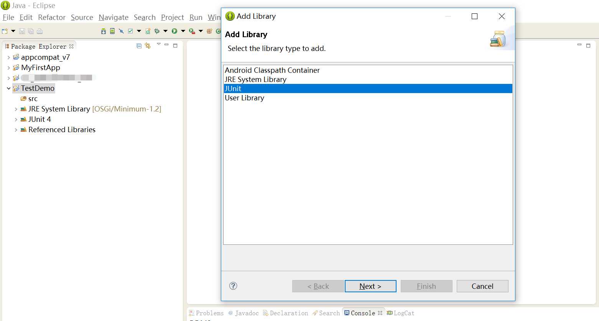Open the Debug configurations dropdown arrow
Viewport: 599px width, 321px height.
click(x=165, y=31)
